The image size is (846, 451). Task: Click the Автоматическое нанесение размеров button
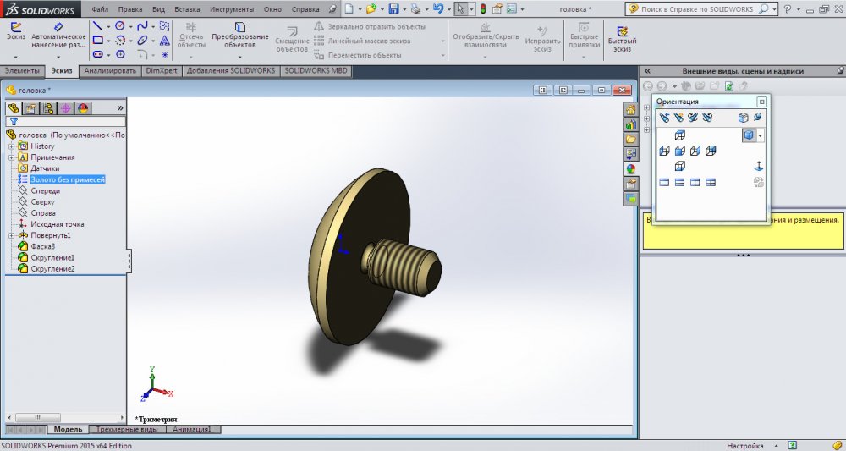(x=58, y=36)
